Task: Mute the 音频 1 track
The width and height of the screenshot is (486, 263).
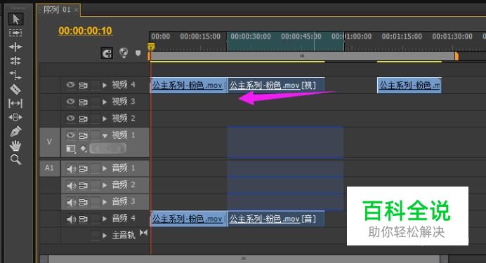Action: 71,168
